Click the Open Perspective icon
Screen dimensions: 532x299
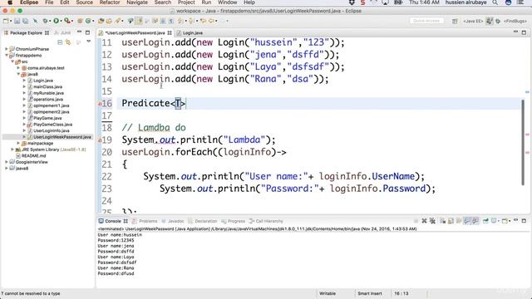pos(455,21)
